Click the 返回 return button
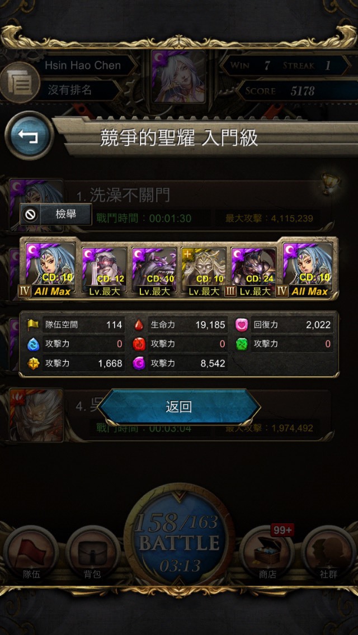 (x=179, y=407)
